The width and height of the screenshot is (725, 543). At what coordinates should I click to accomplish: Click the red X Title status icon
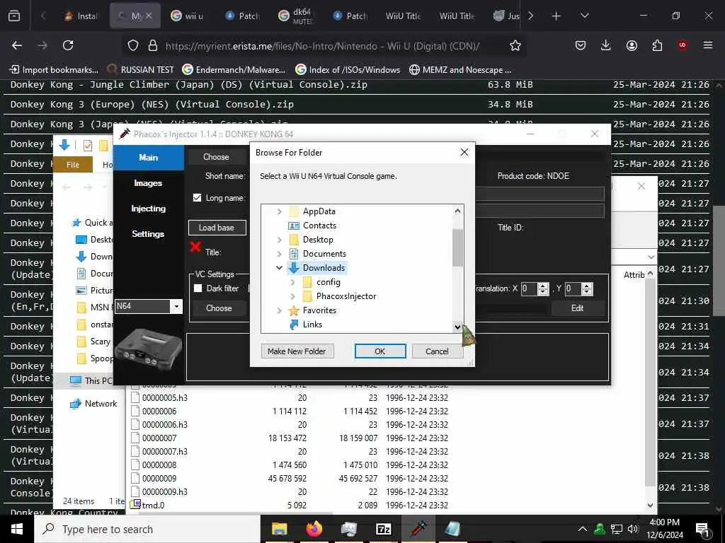coord(195,247)
